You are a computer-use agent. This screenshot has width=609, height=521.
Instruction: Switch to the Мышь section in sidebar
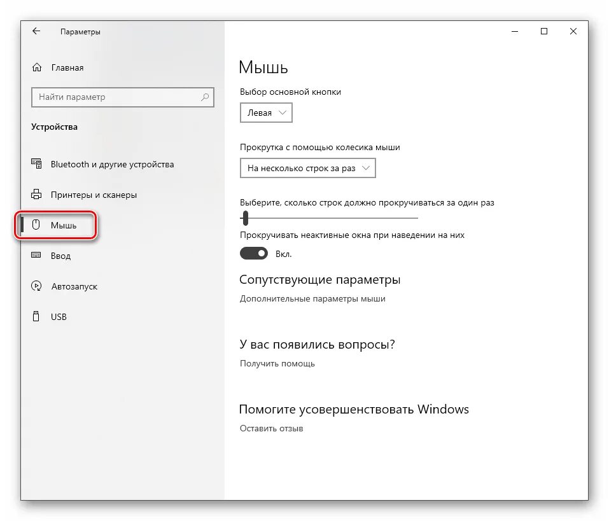61,225
